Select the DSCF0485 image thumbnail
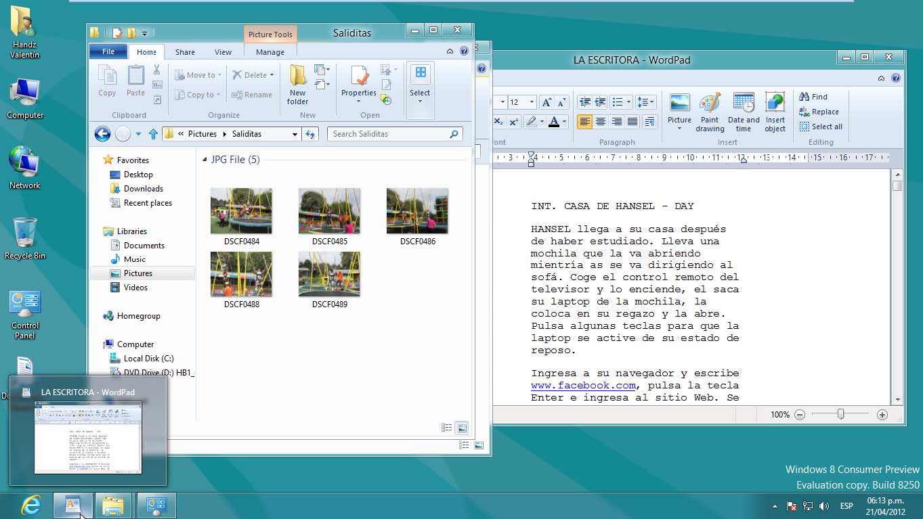Image resolution: width=923 pixels, height=519 pixels. pyautogui.click(x=329, y=211)
